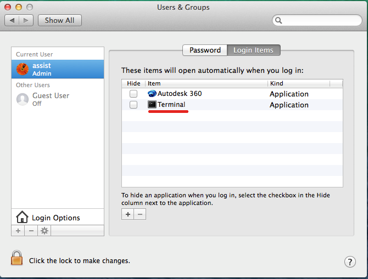Add a login item with plus button

tap(128, 214)
